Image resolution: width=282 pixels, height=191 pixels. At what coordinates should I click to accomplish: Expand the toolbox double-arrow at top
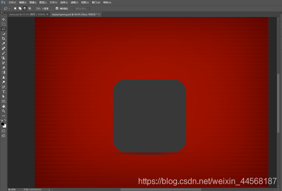coord(2,13)
